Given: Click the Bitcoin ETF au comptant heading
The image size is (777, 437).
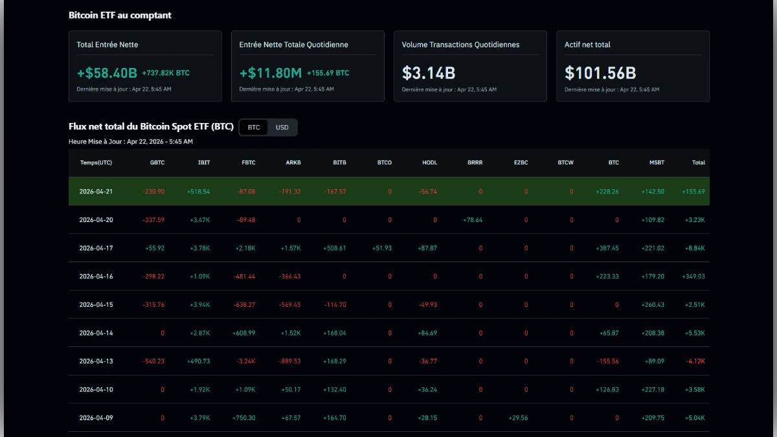Looking at the screenshot, I should (x=120, y=15).
